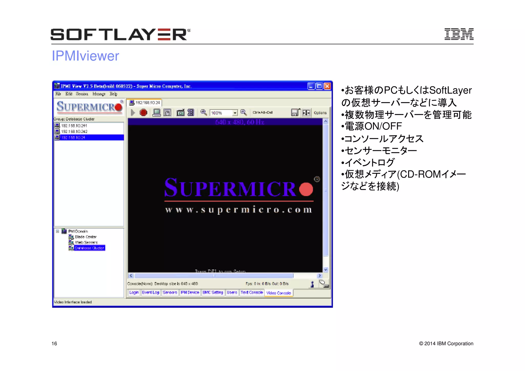Click 'Video Interface loaded' in status bar
The image size is (525, 371).
click(73, 302)
